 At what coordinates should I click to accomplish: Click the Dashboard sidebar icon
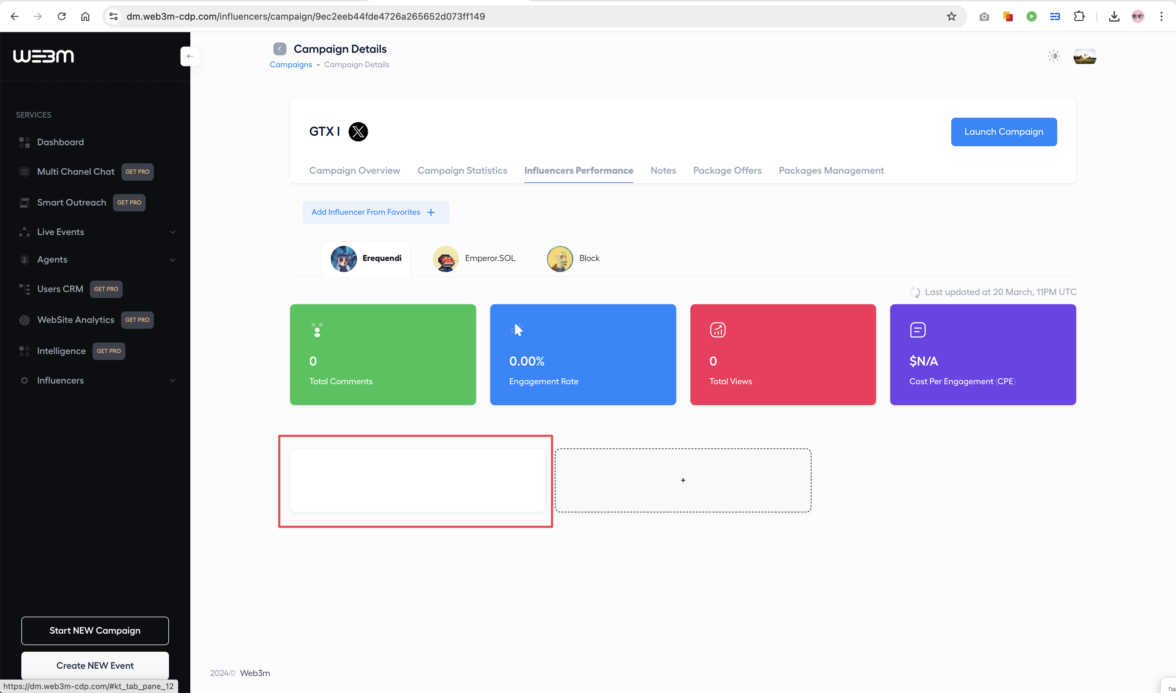pyautogui.click(x=24, y=142)
